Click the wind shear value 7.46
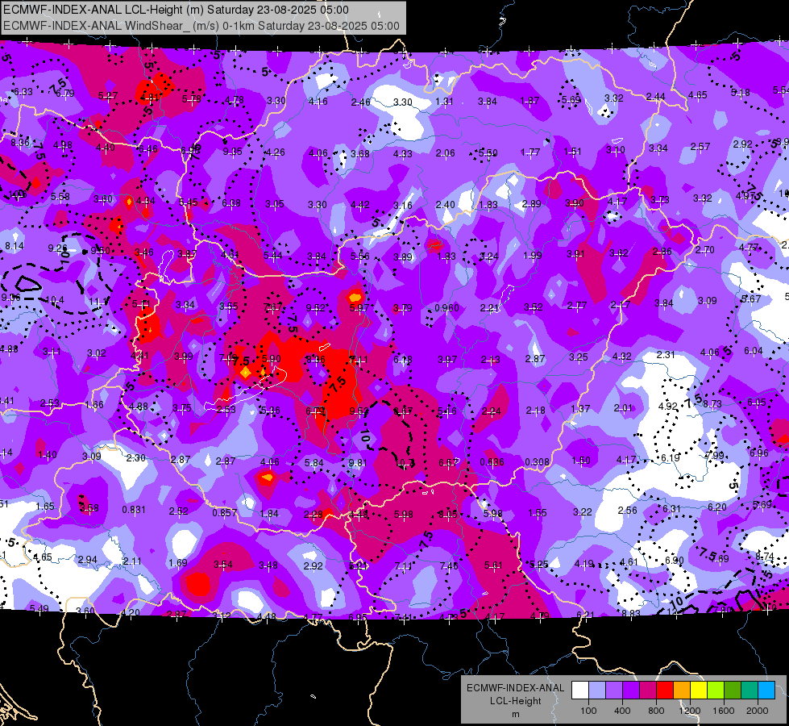The height and width of the screenshot is (726, 789). click(449, 565)
